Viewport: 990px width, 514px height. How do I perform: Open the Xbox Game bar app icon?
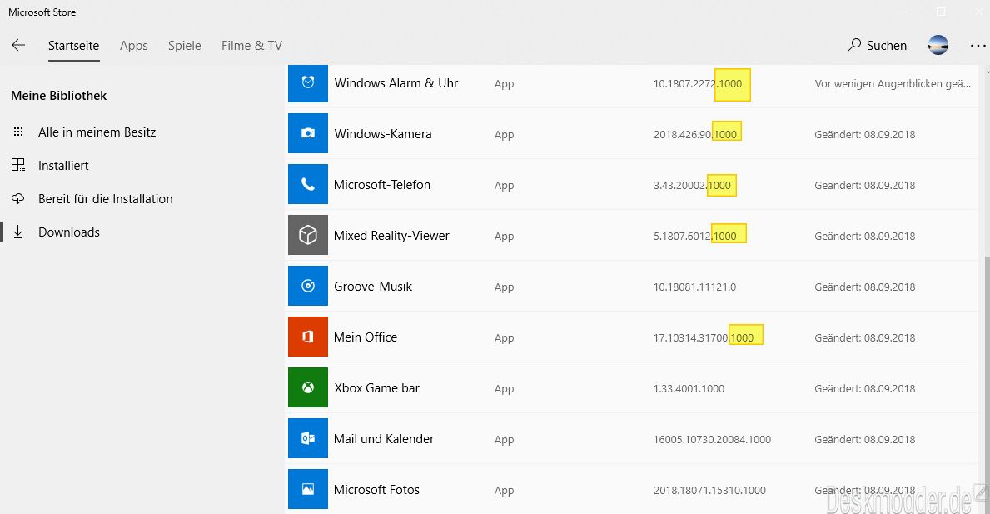coord(307,387)
